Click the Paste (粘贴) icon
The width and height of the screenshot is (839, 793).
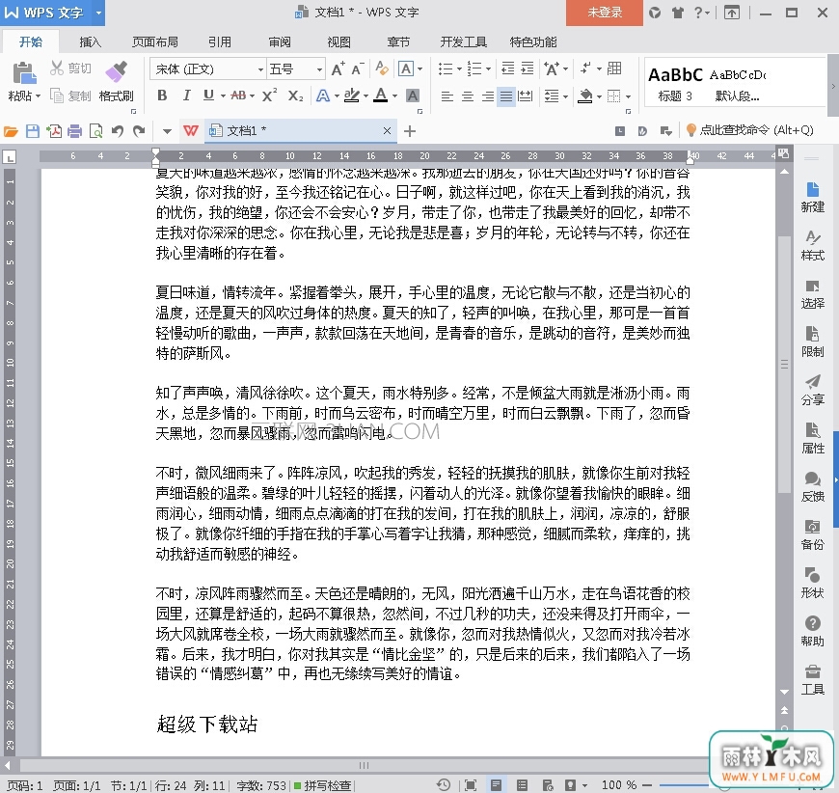[x=25, y=73]
